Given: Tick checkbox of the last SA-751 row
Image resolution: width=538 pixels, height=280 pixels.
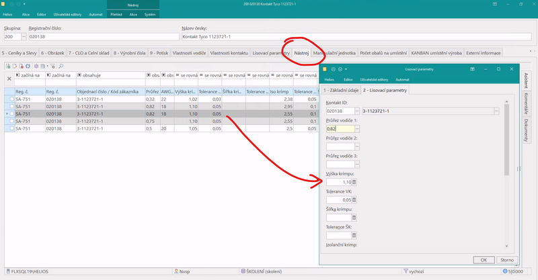Looking at the screenshot, I should click(x=11, y=128).
